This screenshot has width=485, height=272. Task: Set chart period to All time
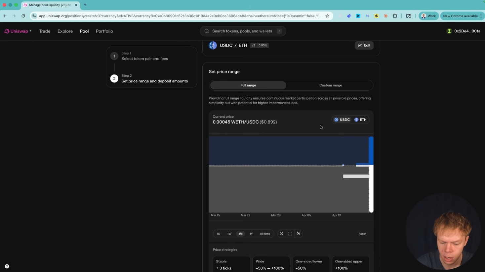(265, 234)
